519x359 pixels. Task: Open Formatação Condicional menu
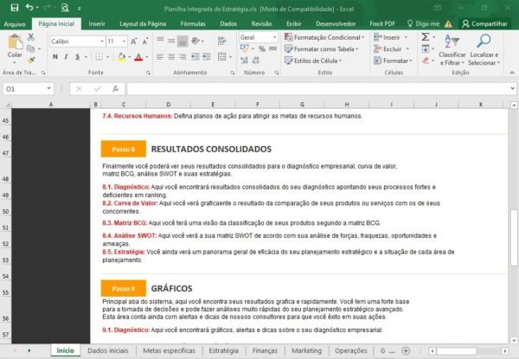(x=324, y=37)
